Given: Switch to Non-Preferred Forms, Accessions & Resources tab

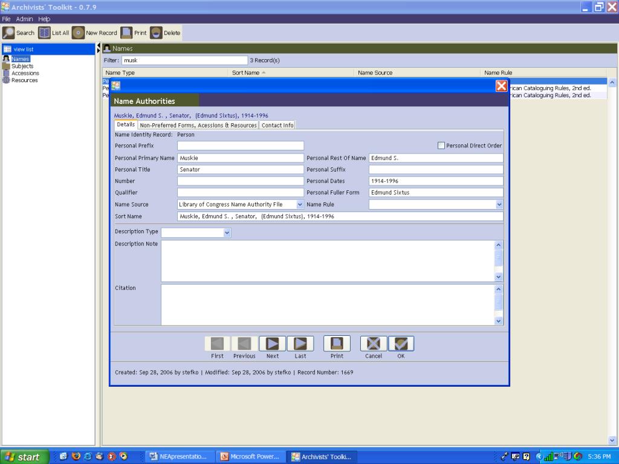Looking at the screenshot, I should pyautogui.click(x=198, y=125).
